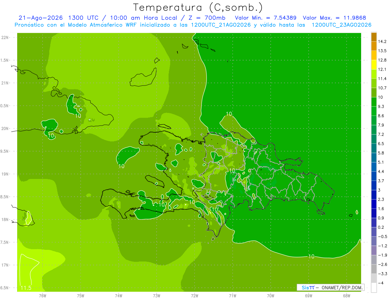Click the title "Temperatura (C,somb.)"
The image size is (389, 300).
tap(198, 7)
